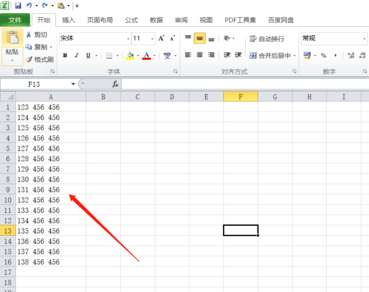This screenshot has width=369, height=292.
Task: Align text right icon
Action: coord(211,55)
